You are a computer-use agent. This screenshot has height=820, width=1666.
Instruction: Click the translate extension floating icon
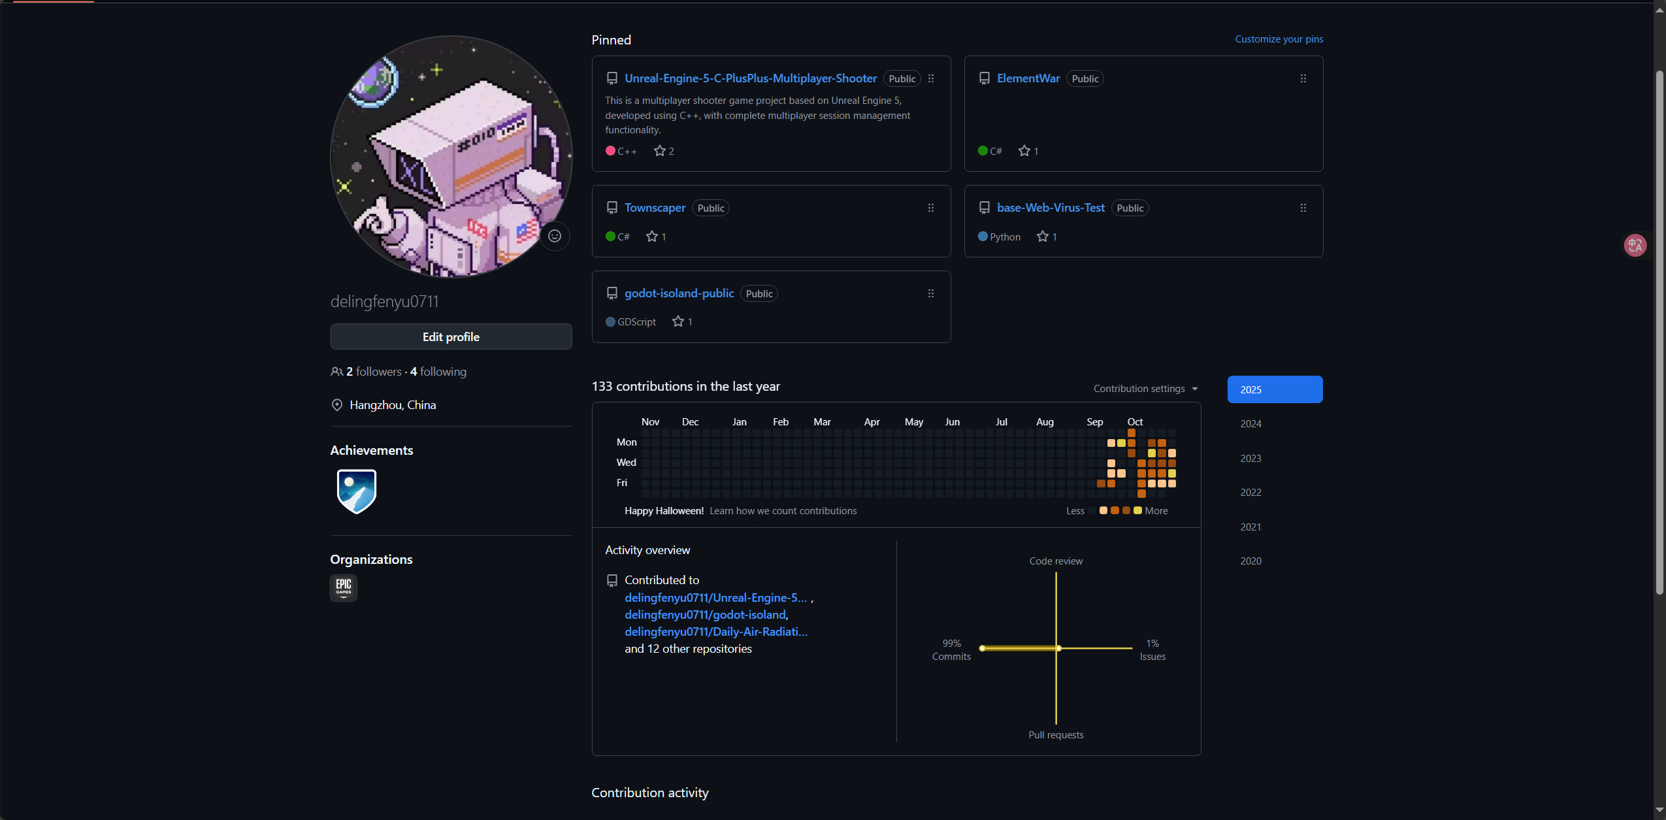tap(1635, 245)
